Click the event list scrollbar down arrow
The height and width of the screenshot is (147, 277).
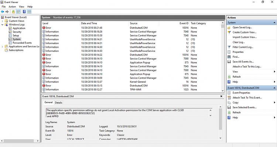[223, 90]
